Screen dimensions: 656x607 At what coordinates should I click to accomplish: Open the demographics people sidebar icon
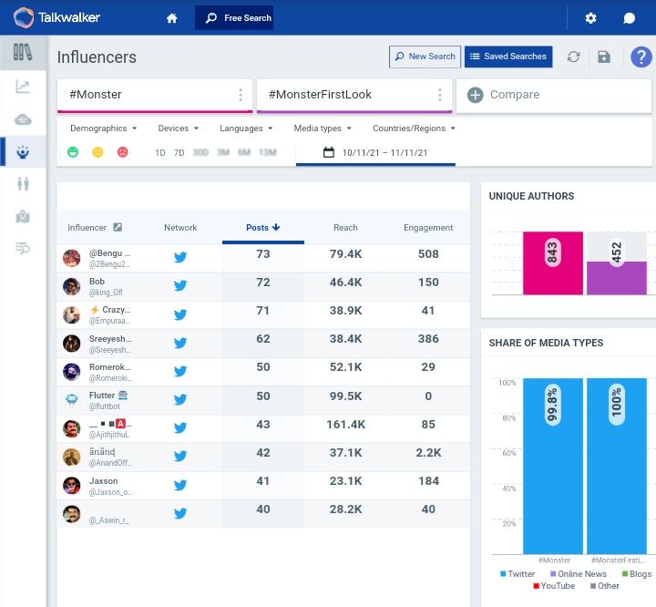[23, 183]
